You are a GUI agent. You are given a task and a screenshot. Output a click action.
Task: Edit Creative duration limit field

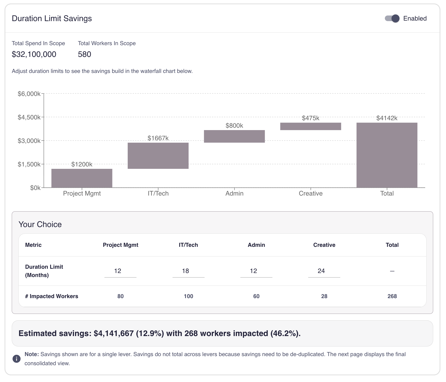(324, 271)
